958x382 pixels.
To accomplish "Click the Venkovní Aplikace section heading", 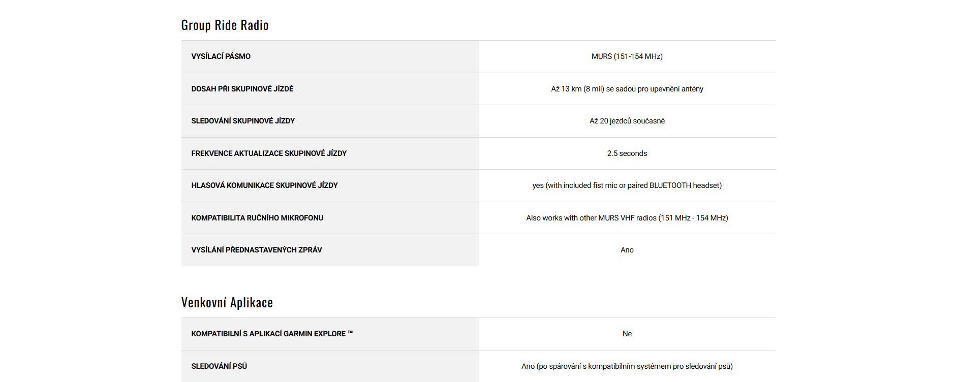I will (227, 303).
